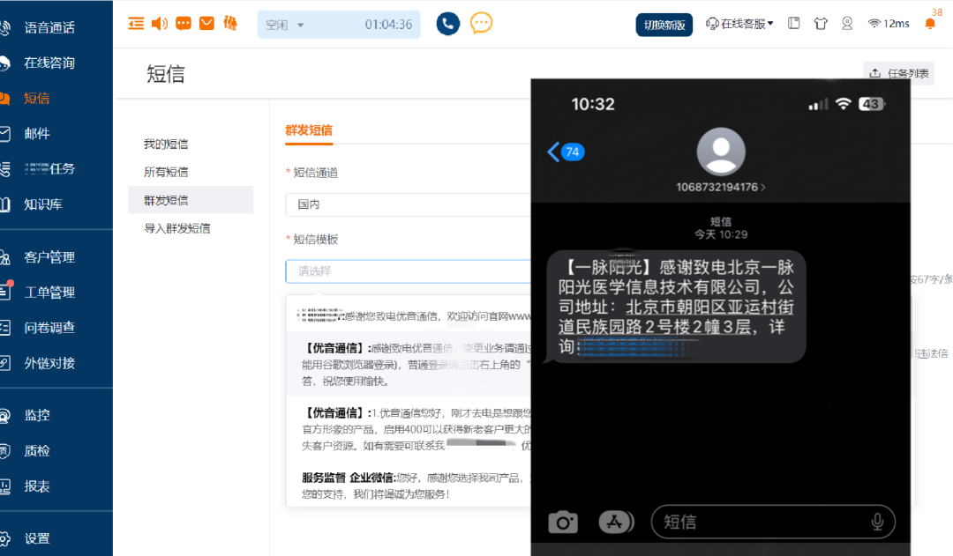Open 问卷调查 in the sidebar

pyautogui.click(x=49, y=327)
